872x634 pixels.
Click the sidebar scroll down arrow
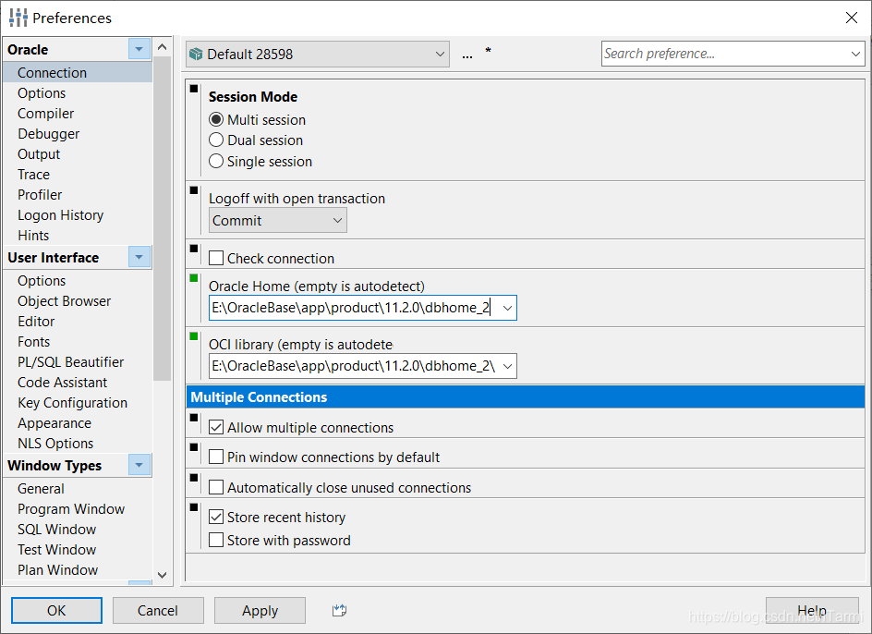[163, 575]
